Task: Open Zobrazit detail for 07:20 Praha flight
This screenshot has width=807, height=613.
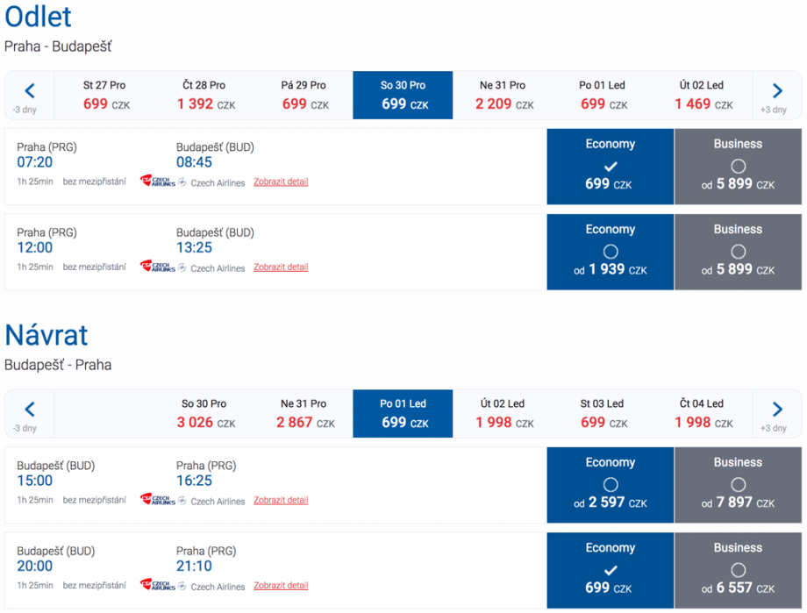Action: tap(281, 182)
